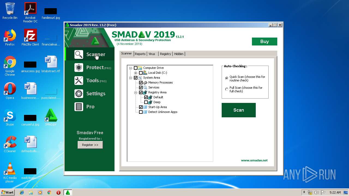The image size is (349, 196).
Task: Check the Local Disk (C:) checkbox
Action: [141, 73]
